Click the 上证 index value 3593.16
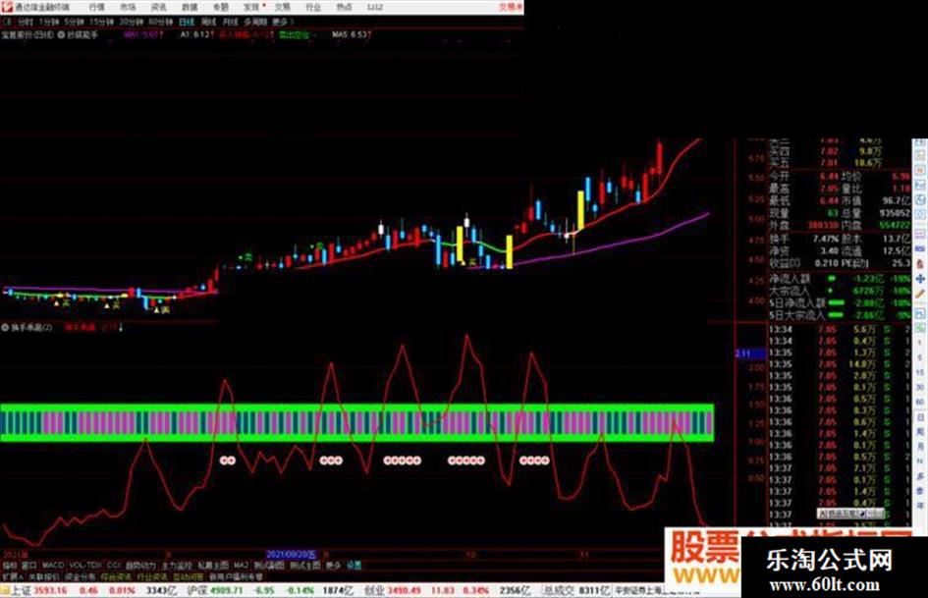The image size is (928, 598). pyautogui.click(x=48, y=590)
